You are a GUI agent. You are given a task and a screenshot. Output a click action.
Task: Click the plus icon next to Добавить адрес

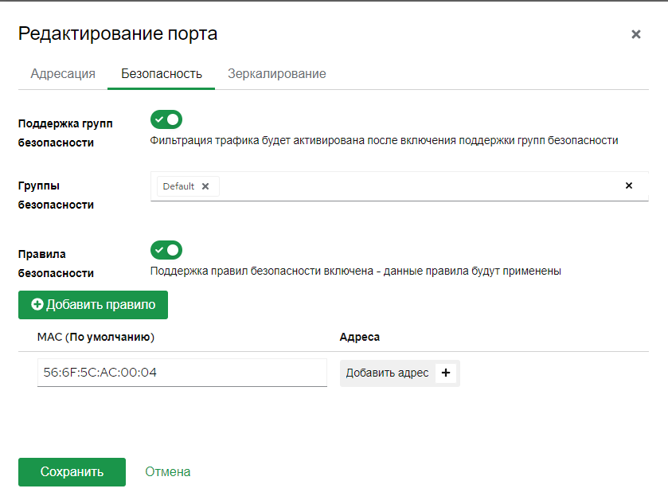[446, 373]
